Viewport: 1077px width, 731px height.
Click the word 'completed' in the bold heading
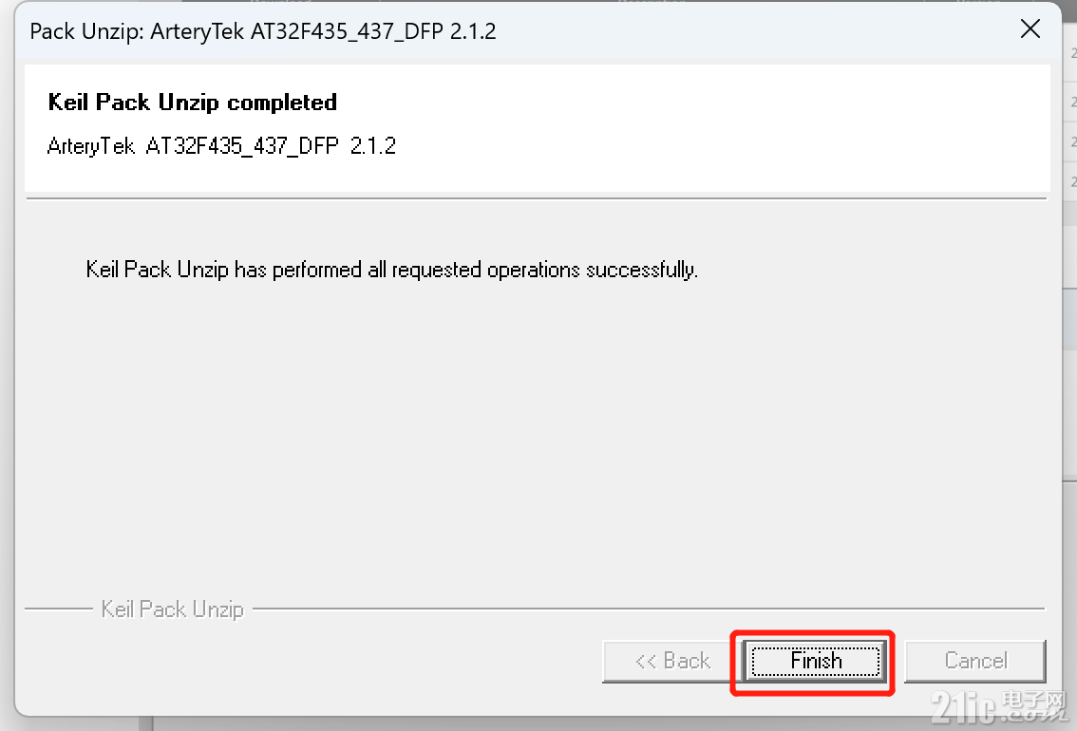(x=282, y=103)
